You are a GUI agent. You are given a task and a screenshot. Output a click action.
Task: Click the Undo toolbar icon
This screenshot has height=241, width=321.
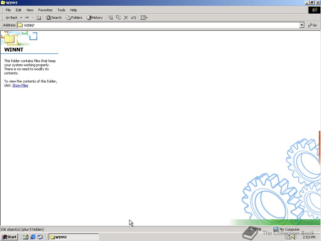click(x=133, y=18)
